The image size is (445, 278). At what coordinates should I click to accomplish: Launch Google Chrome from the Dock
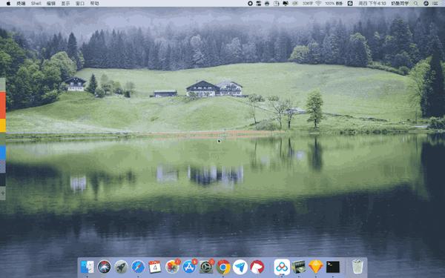(x=223, y=267)
